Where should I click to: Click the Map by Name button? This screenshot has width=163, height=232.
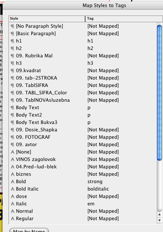coord(29,230)
